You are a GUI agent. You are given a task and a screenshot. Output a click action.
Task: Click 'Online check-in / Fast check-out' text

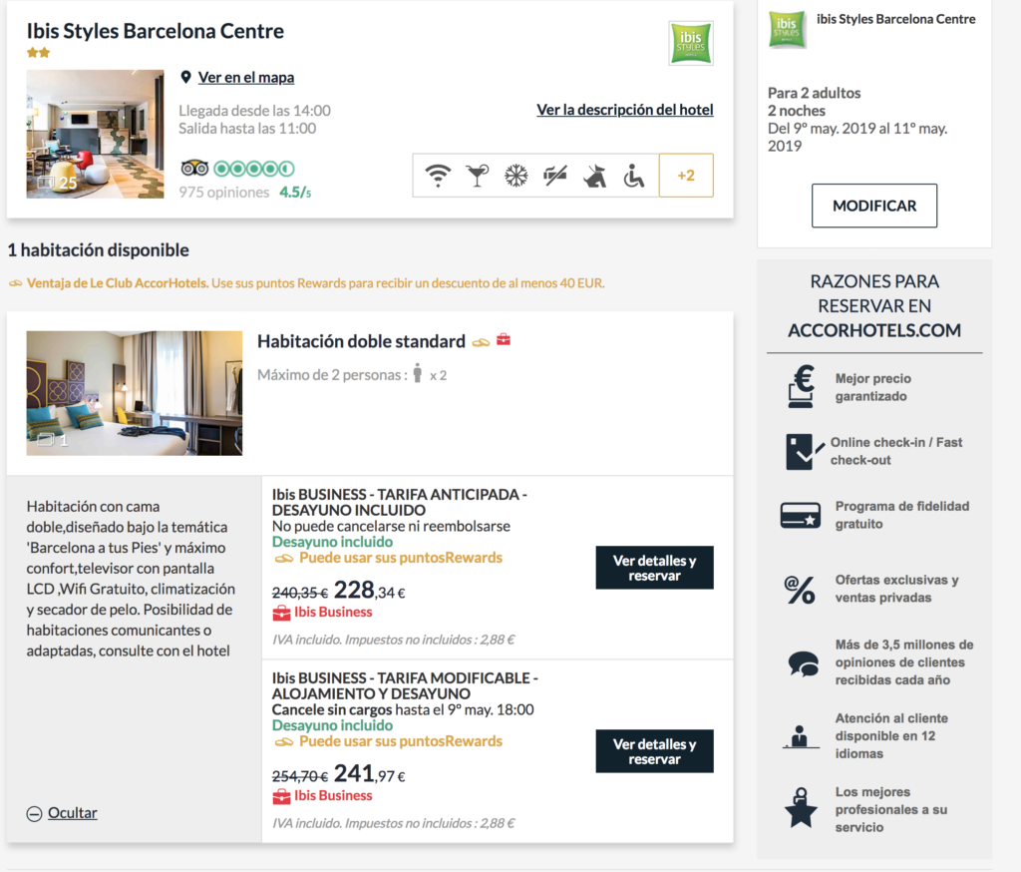click(x=896, y=451)
